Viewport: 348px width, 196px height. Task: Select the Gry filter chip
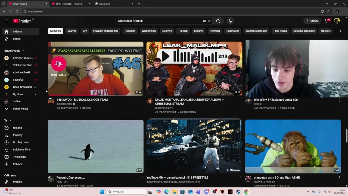[85, 31]
